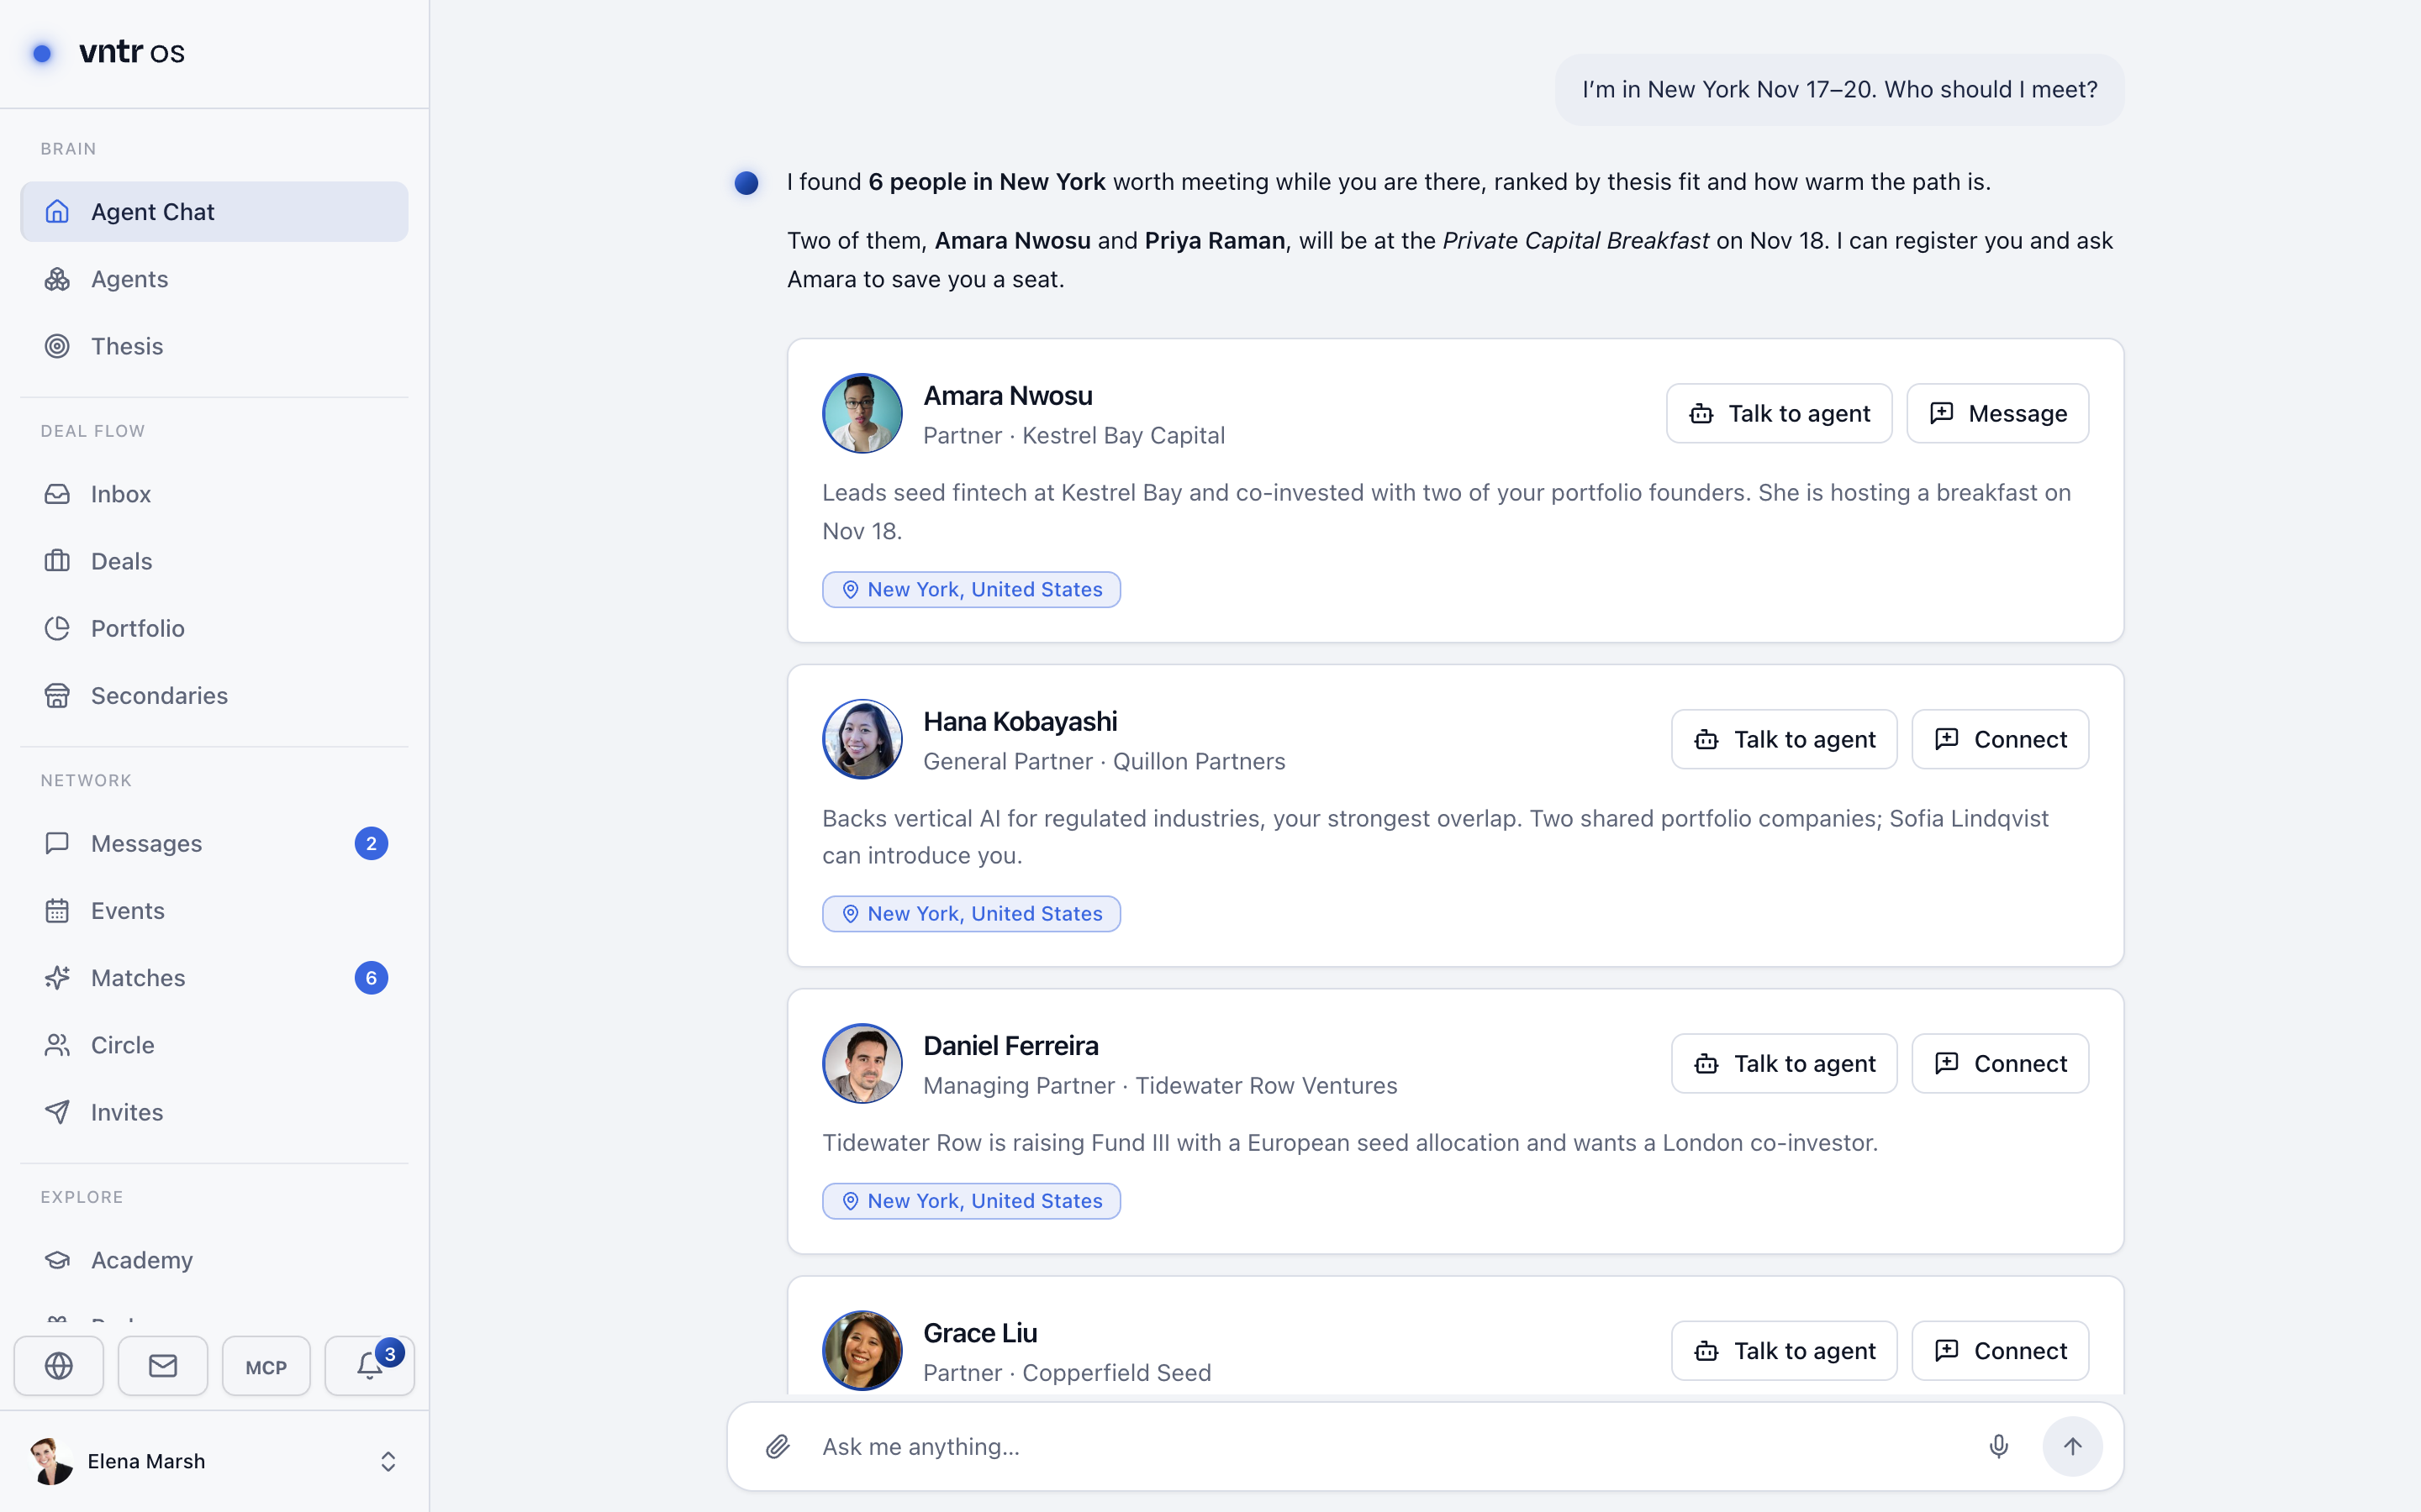2421x1512 pixels.
Task: Open Hana Kobayashi's avatar photo
Action: [862, 739]
